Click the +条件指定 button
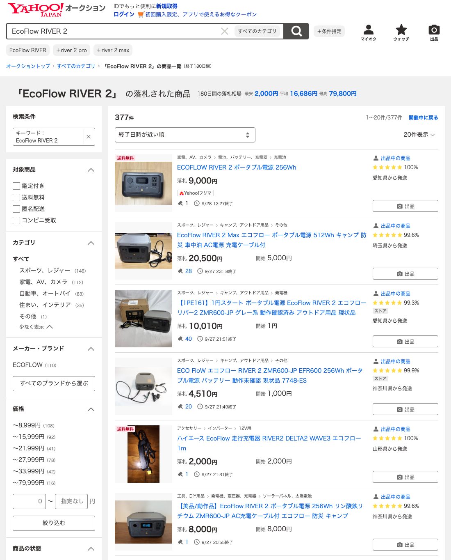 coord(329,31)
